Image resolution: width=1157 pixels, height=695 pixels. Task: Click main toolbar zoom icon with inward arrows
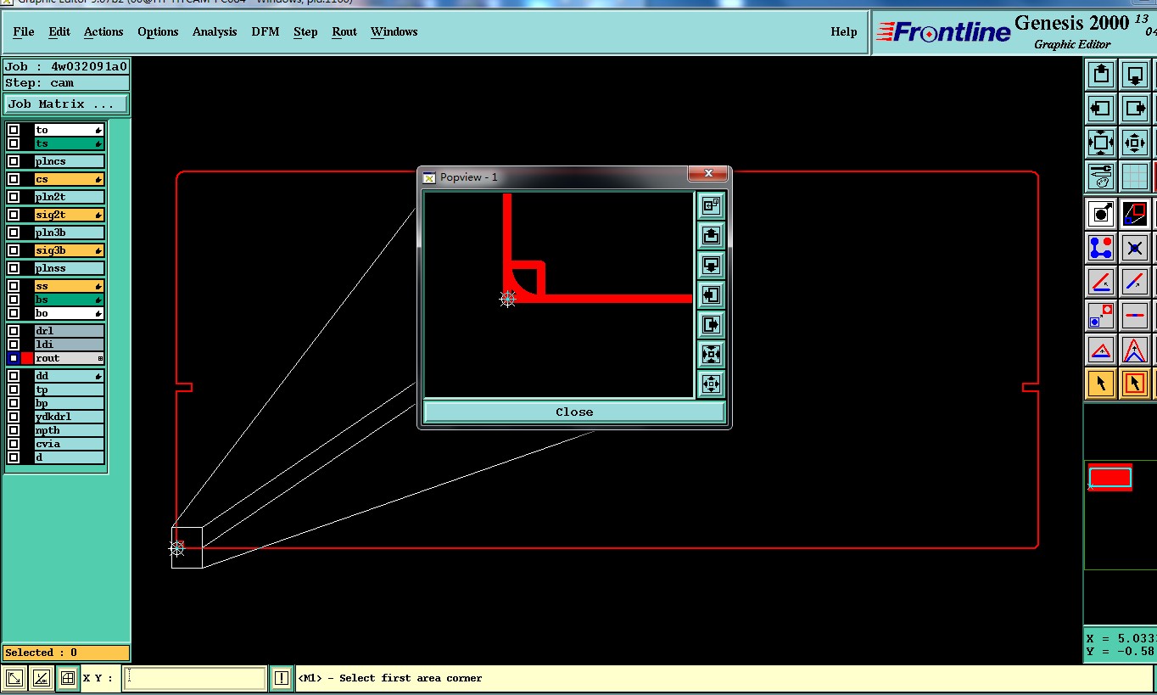pyautogui.click(x=1101, y=143)
